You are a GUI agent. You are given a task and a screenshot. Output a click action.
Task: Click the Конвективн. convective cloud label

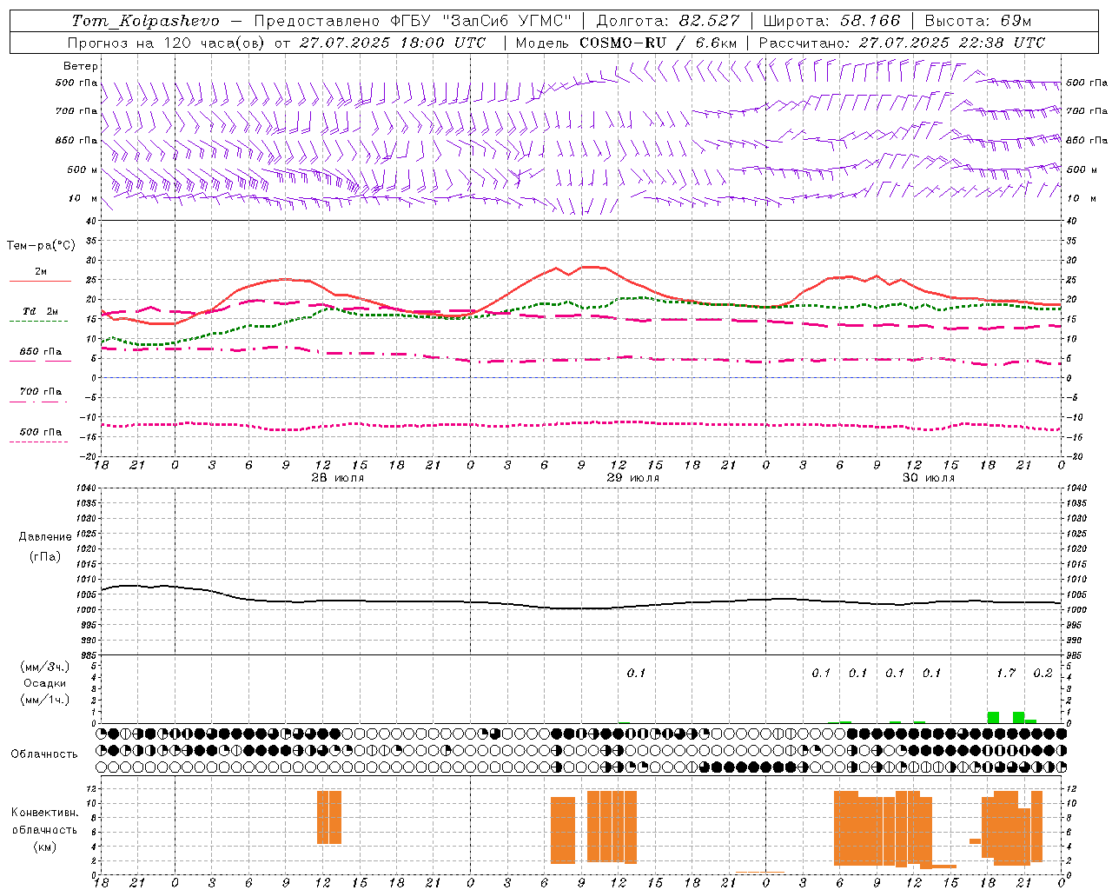click(x=44, y=813)
